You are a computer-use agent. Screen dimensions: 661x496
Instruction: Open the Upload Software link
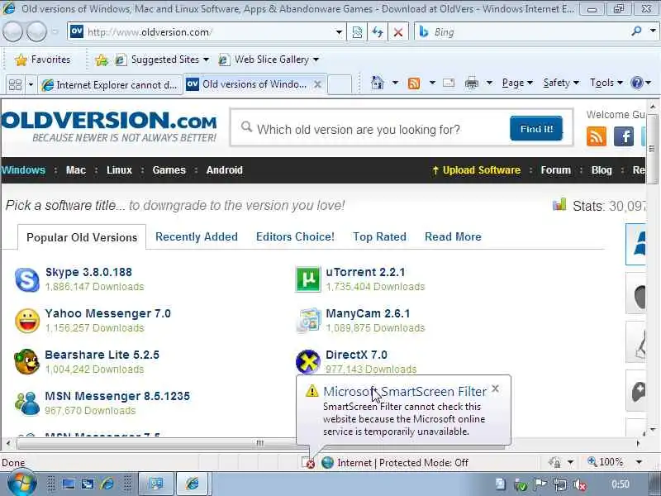pos(477,170)
